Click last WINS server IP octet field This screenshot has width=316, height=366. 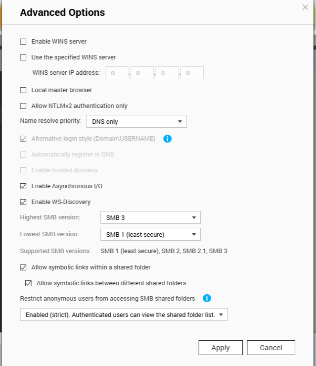tap(192, 73)
